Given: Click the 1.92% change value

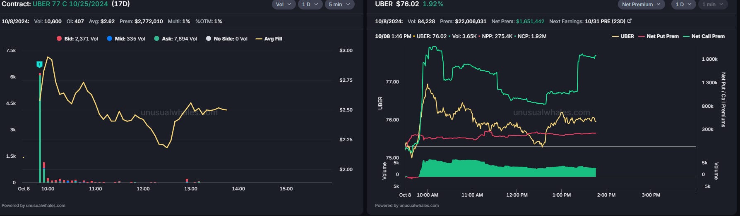Looking at the screenshot, I should pyautogui.click(x=433, y=4).
